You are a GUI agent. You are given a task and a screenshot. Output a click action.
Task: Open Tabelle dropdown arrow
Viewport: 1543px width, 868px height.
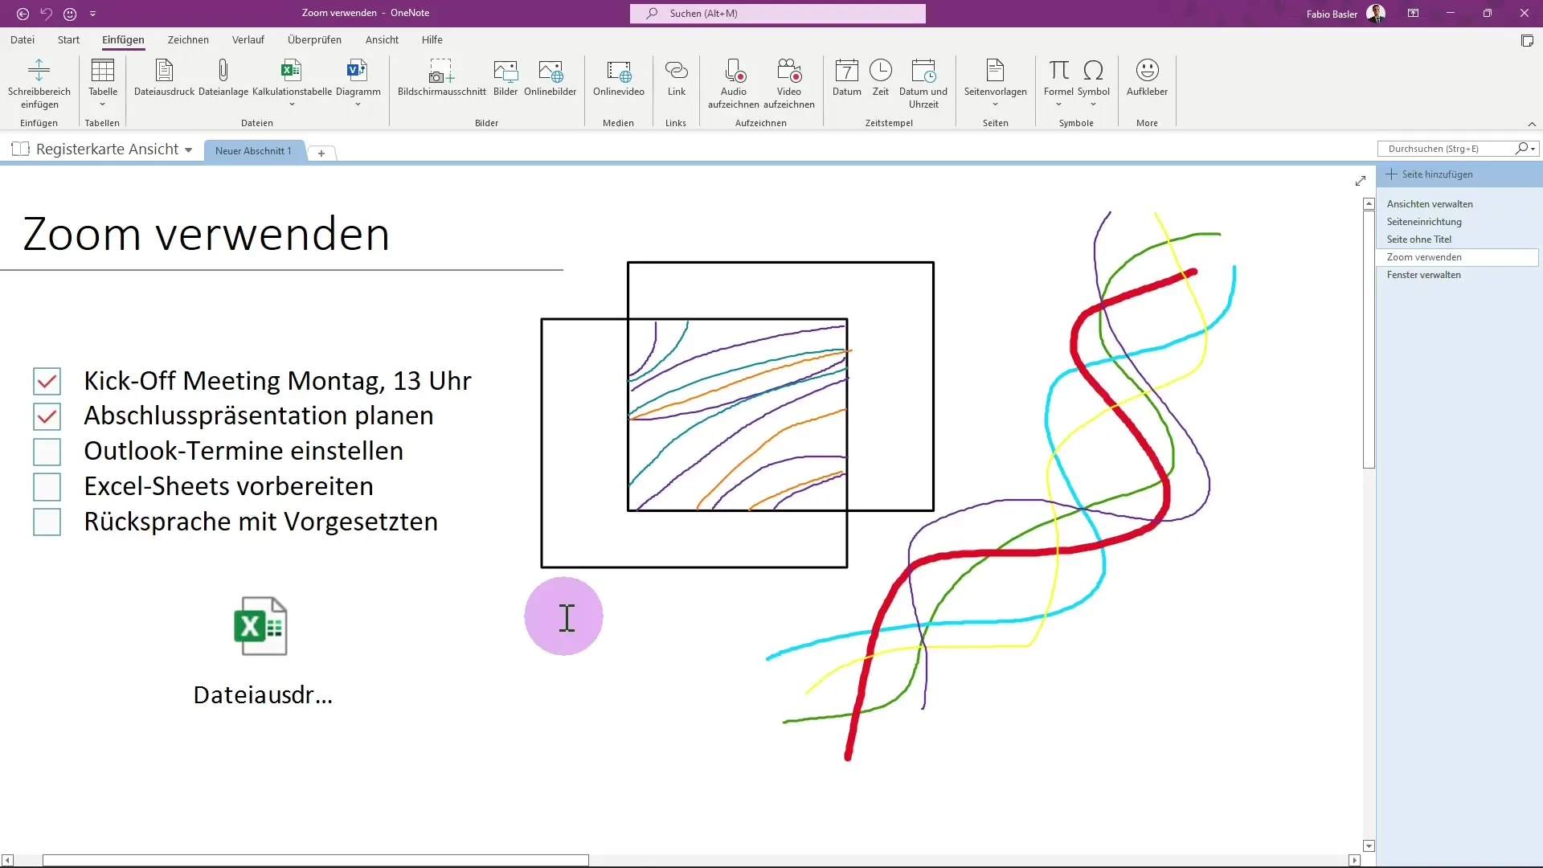tap(102, 104)
